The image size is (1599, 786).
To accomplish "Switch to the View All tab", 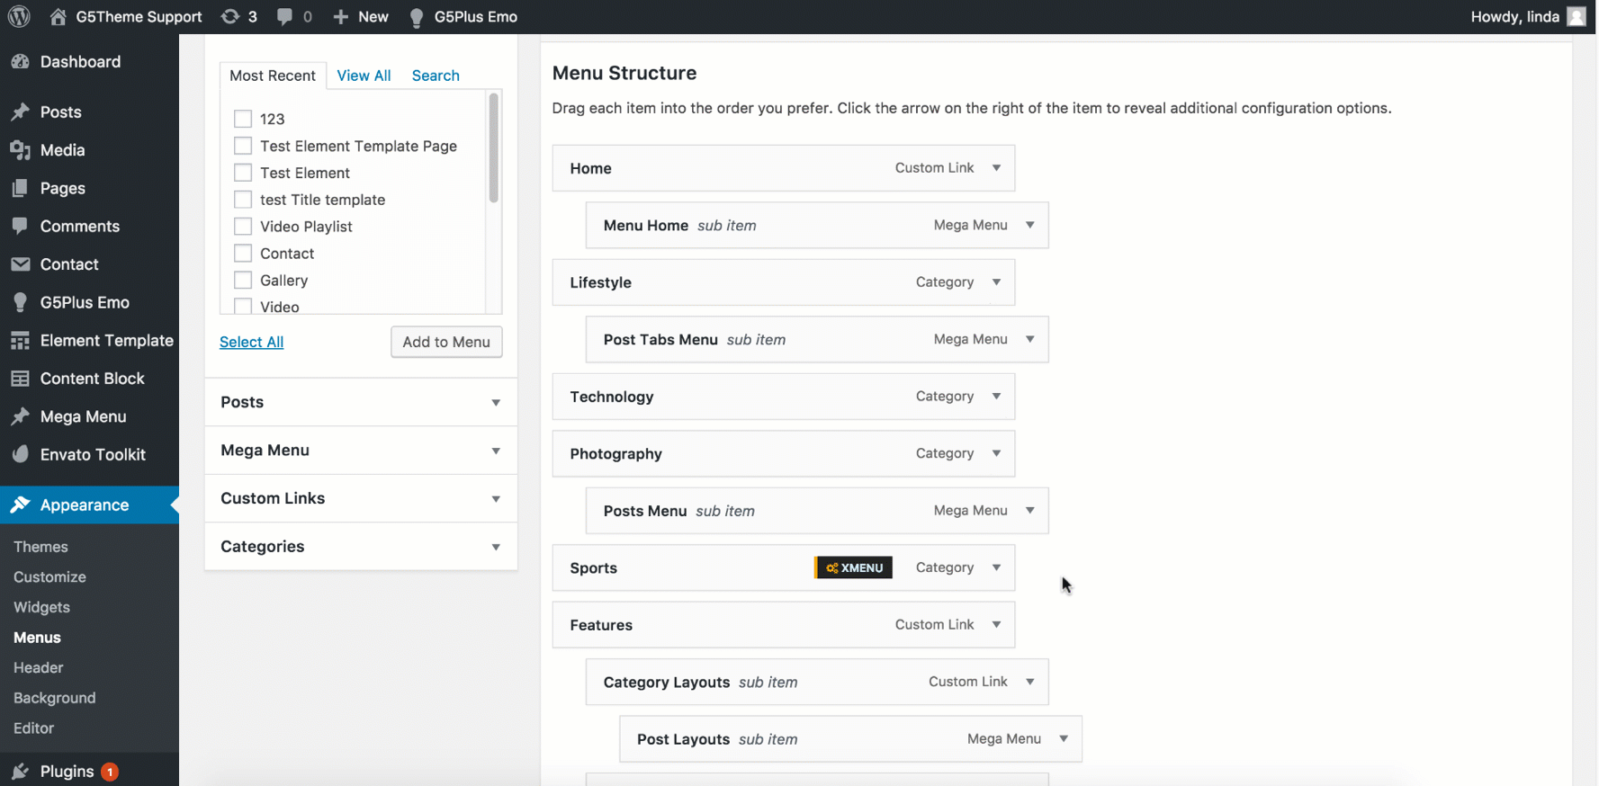I will click(x=364, y=76).
